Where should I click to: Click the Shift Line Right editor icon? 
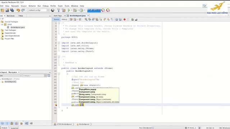click(x=120, y=19)
